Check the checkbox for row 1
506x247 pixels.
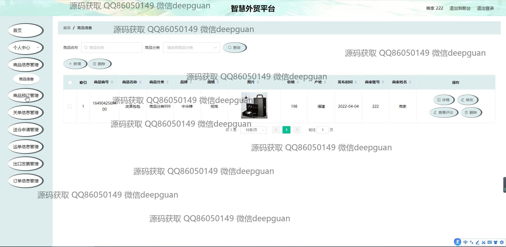click(70, 106)
